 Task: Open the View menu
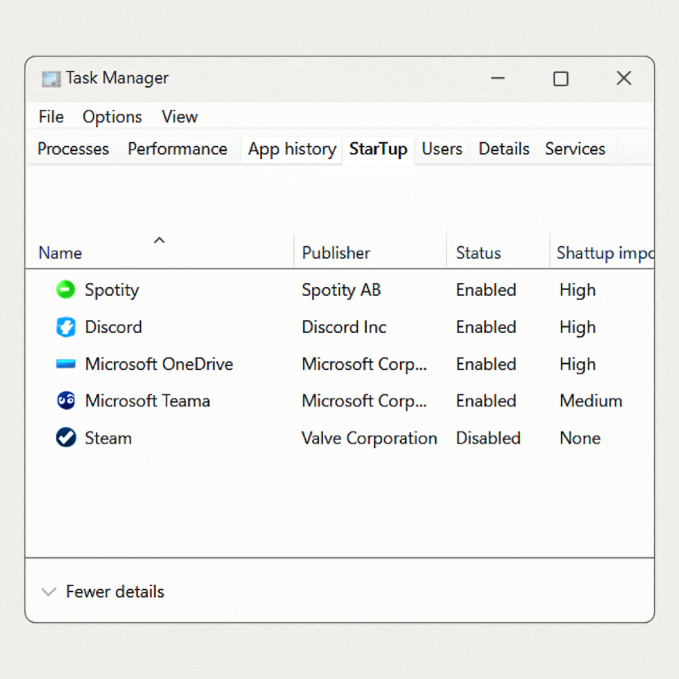180,117
